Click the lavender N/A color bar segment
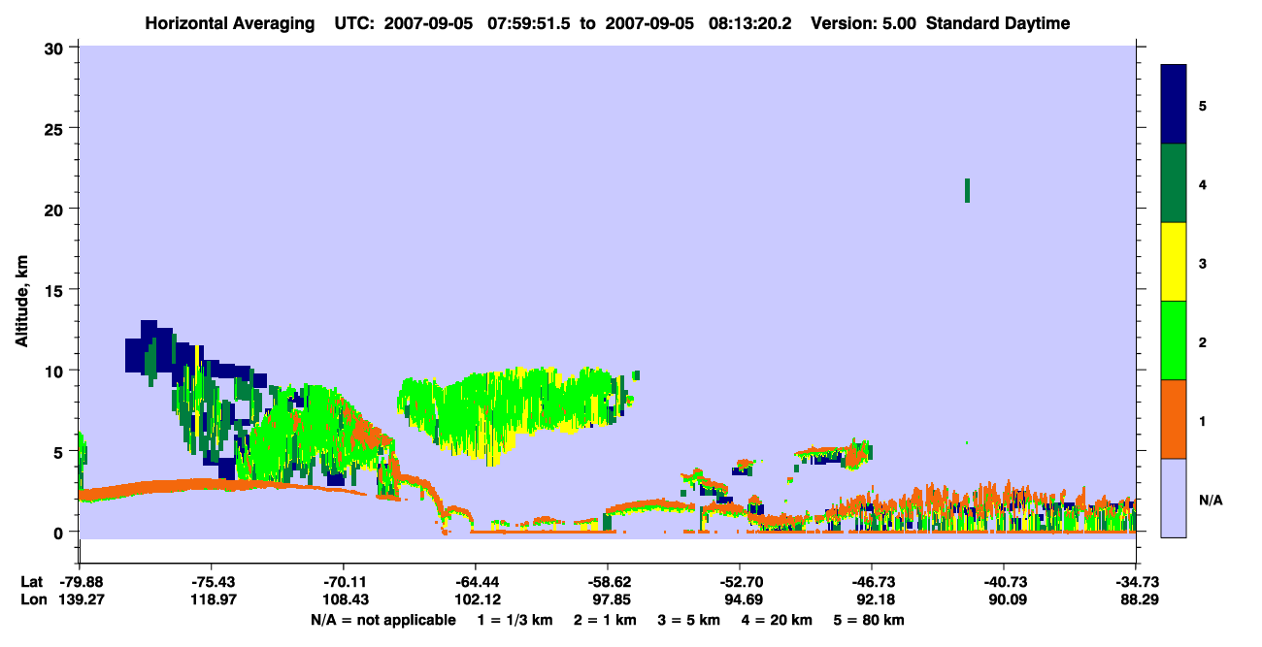1262x647 pixels. [x=1174, y=498]
